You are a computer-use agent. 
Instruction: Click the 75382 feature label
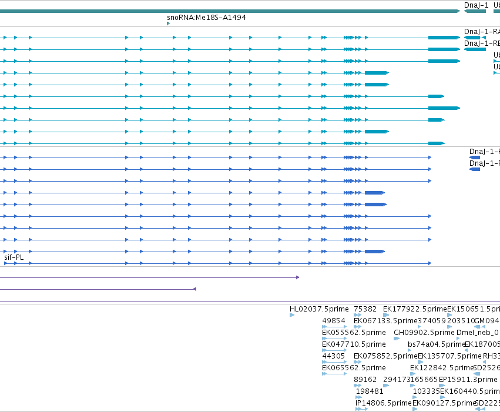click(x=365, y=309)
